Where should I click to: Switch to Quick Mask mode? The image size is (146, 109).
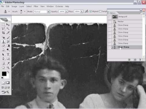8,83
